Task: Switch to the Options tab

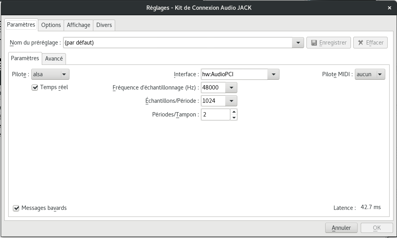Action: point(51,25)
